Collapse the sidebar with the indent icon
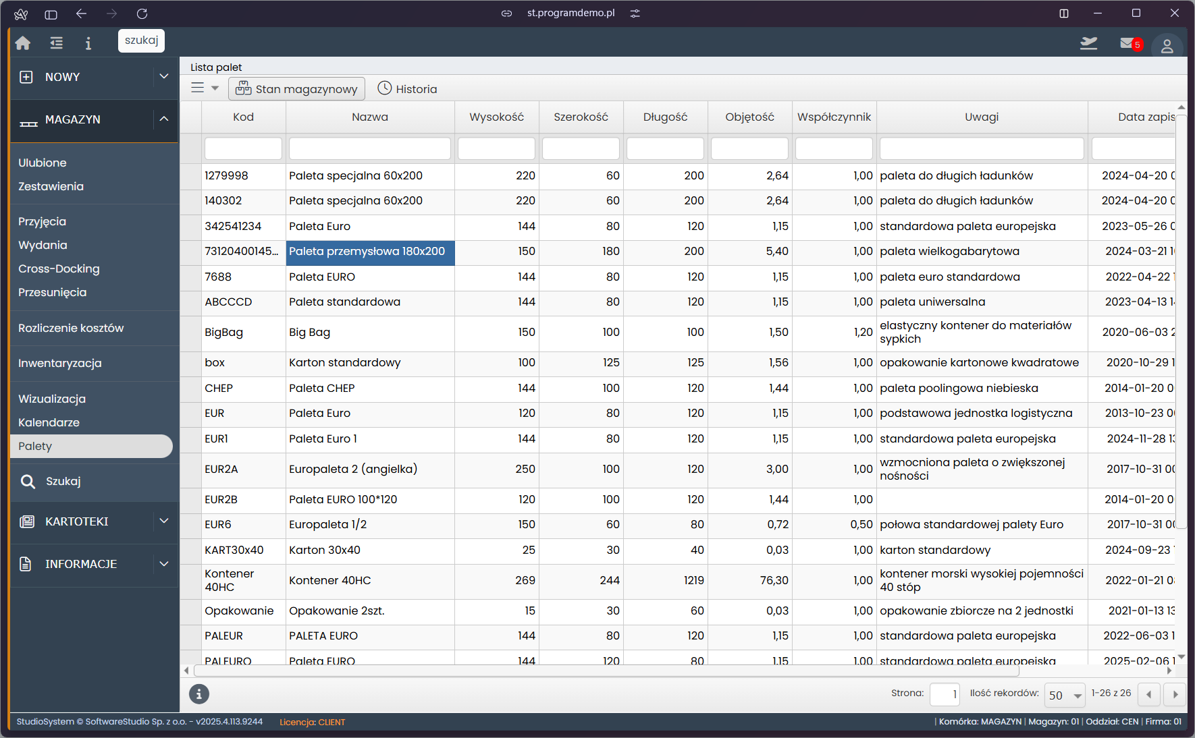The width and height of the screenshot is (1195, 738). pyautogui.click(x=57, y=43)
